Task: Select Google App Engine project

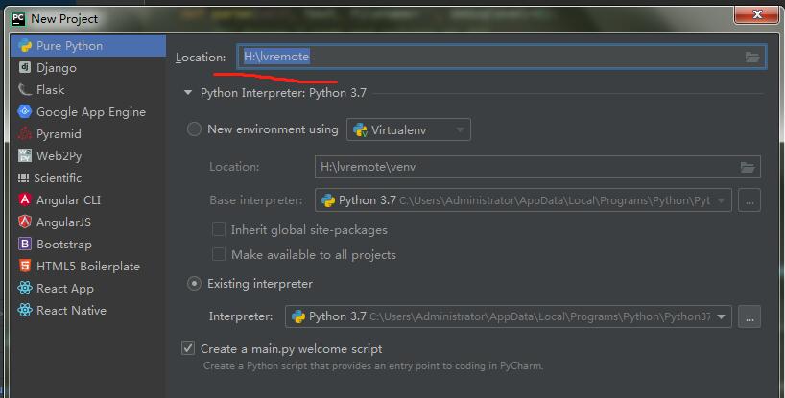Action: (88, 111)
